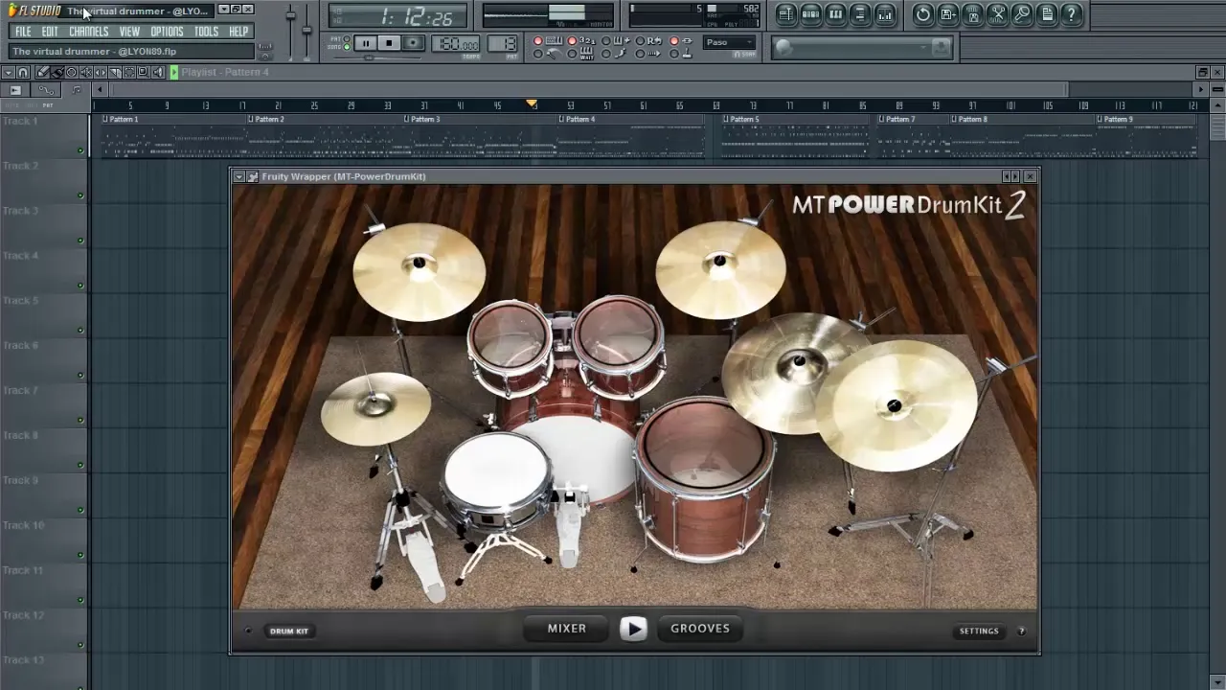Open the Playlist options menu arrow
Viewport: 1226px width, 690px height.
point(9,72)
